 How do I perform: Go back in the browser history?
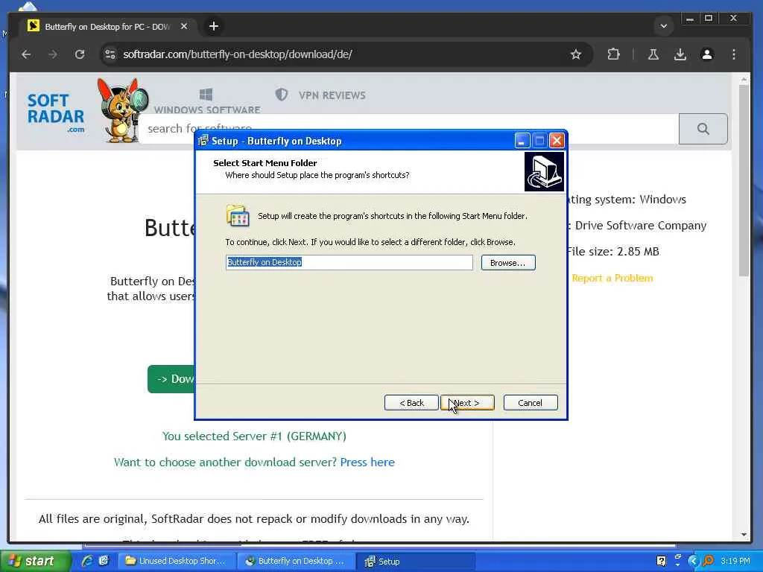[26, 54]
